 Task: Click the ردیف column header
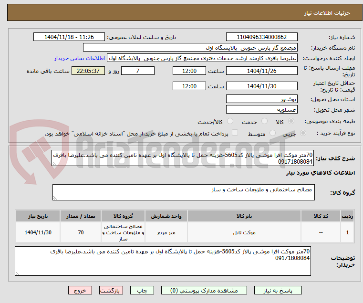pos(347,216)
